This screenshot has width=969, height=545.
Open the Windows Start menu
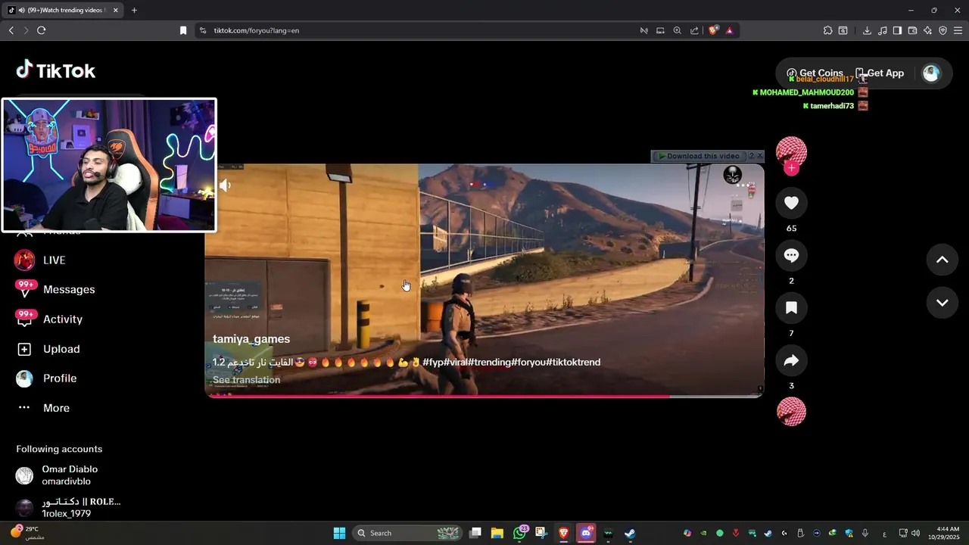tap(339, 533)
